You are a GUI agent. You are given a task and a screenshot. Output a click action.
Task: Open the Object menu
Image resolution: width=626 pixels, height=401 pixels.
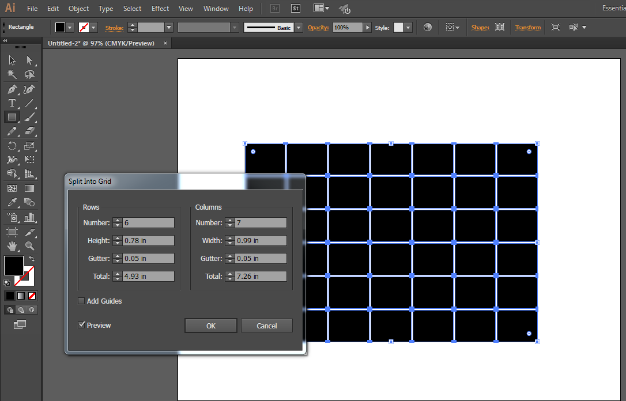[x=78, y=9]
